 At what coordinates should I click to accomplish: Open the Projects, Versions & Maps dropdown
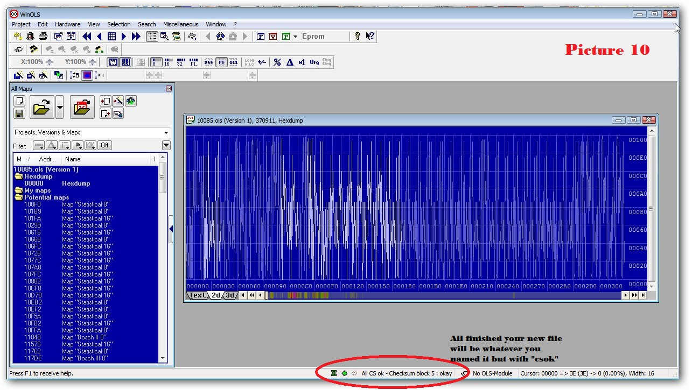[166, 132]
